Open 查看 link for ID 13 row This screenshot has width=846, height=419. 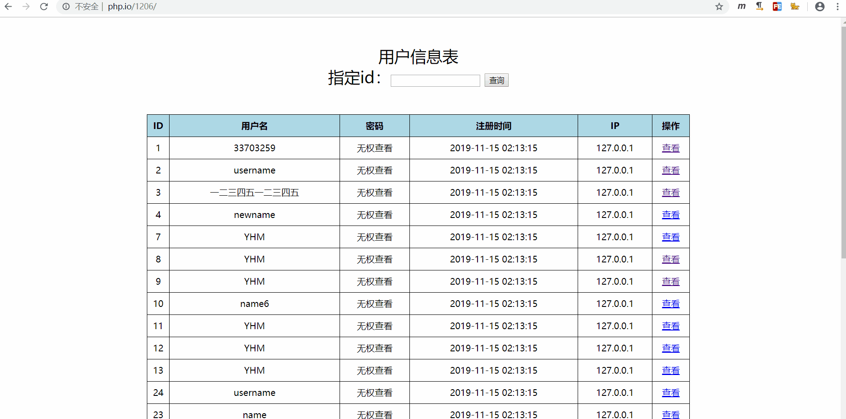coord(671,371)
